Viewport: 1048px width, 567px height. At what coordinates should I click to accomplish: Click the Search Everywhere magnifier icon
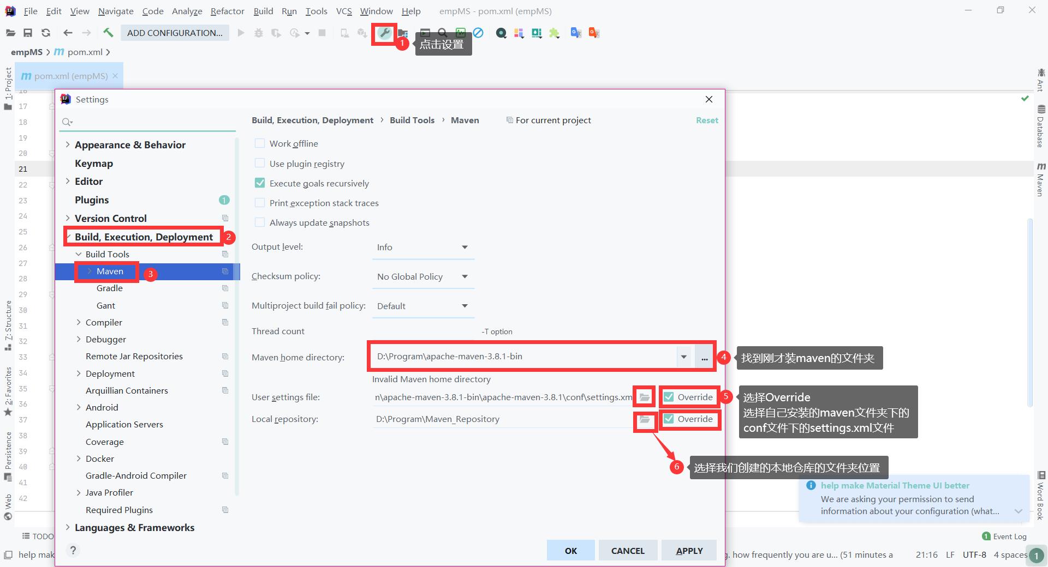point(443,33)
